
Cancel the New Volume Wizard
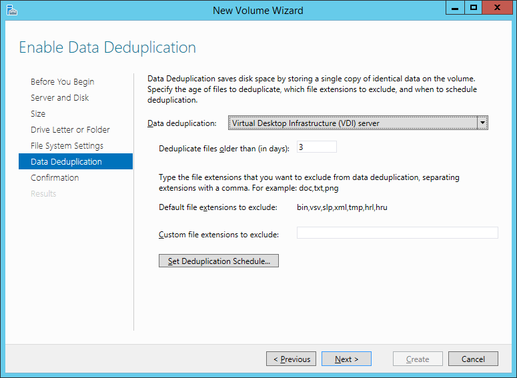473,359
